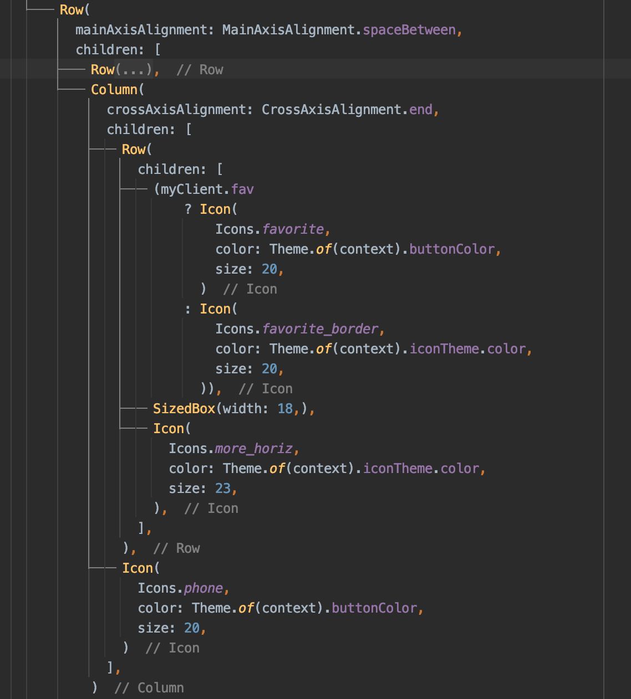Click the "spaceBetween" enum value
The height and width of the screenshot is (699, 631).
pyautogui.click(x=409, y=30)
